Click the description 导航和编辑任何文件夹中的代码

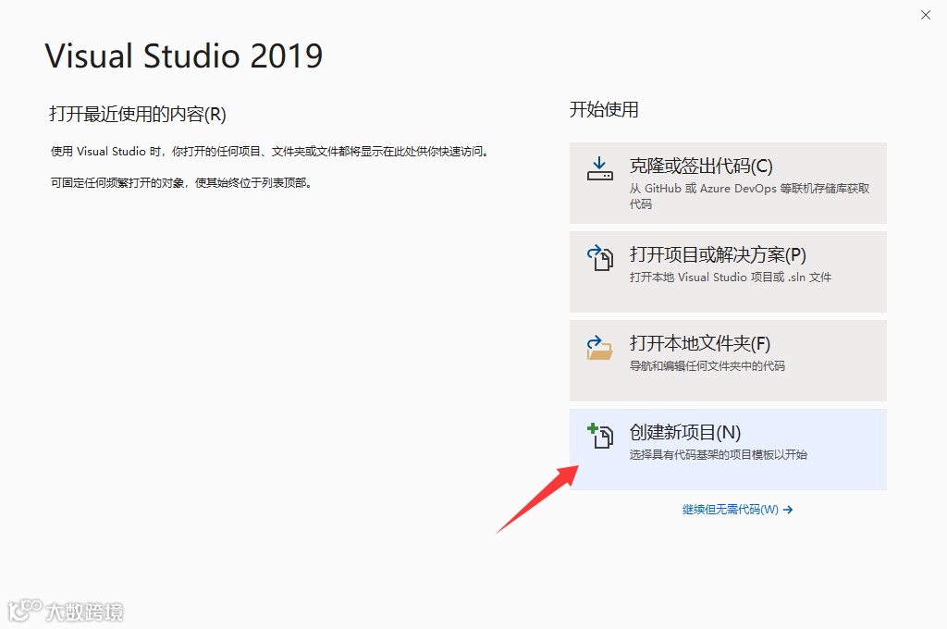click(x=707, y=366)
